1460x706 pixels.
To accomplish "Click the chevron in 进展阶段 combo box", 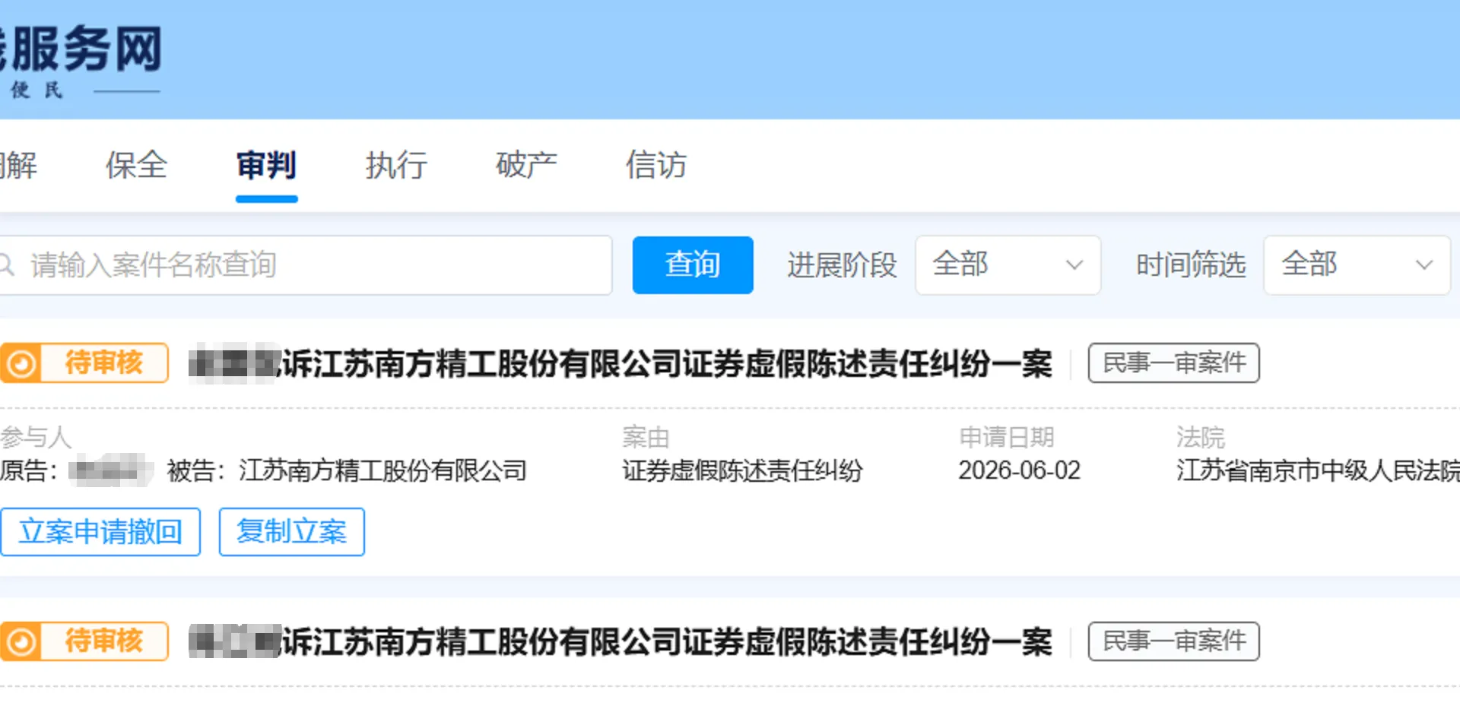I will click(x=1074, y=265).
